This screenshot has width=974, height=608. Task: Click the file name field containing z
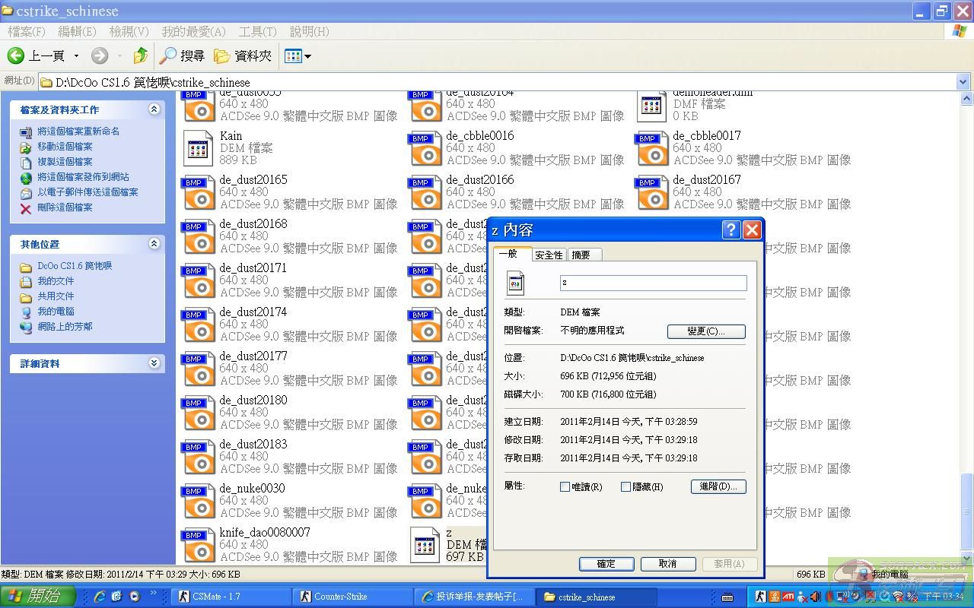tap(653, 283)
